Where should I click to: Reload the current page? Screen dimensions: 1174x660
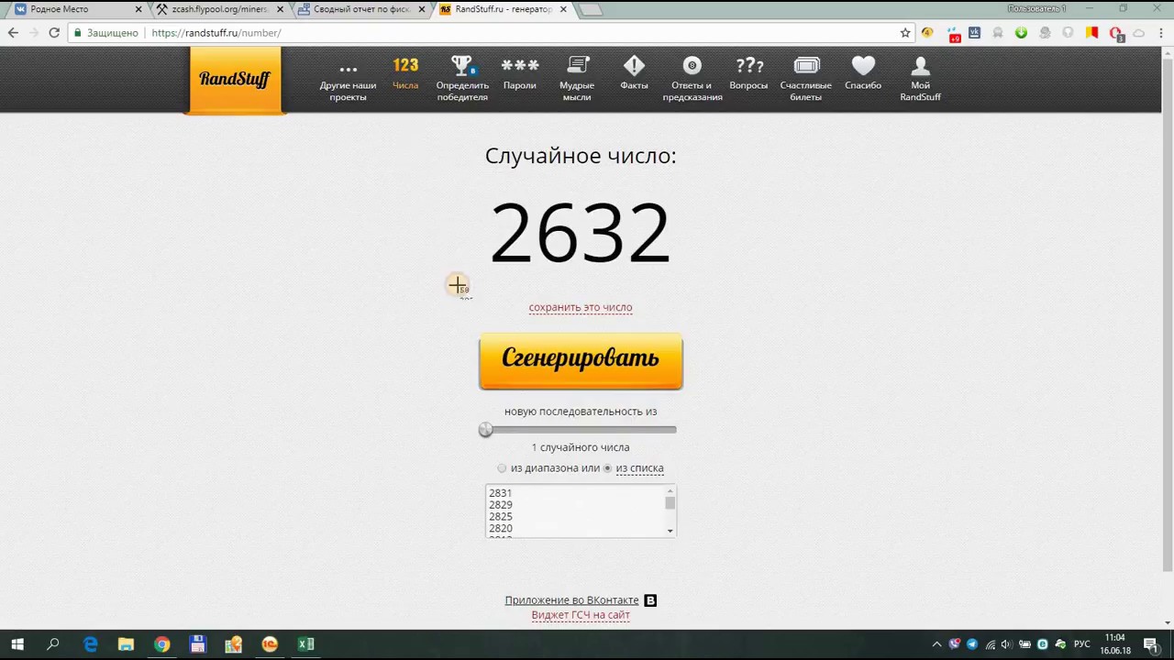[54, 33]
